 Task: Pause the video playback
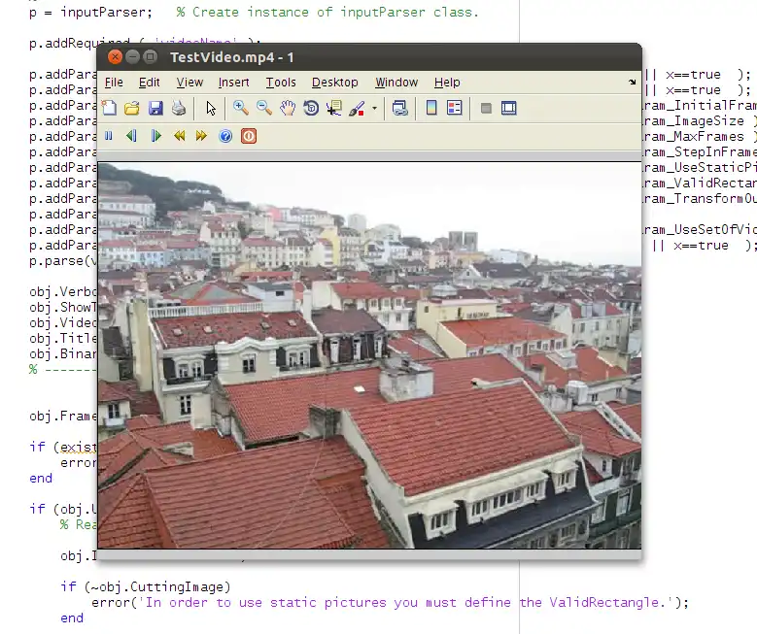tap(109, 136)
